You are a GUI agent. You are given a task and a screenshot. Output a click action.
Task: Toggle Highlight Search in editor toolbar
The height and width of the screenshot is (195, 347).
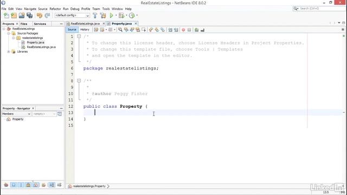138,30
